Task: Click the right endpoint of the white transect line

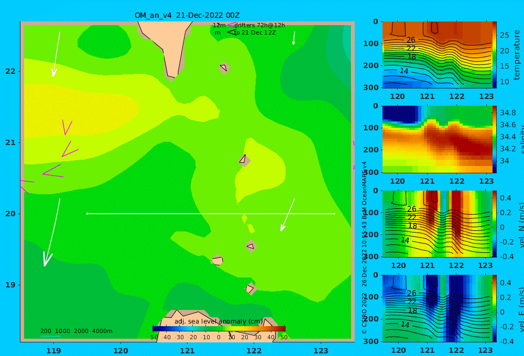Action: point(334,214)
